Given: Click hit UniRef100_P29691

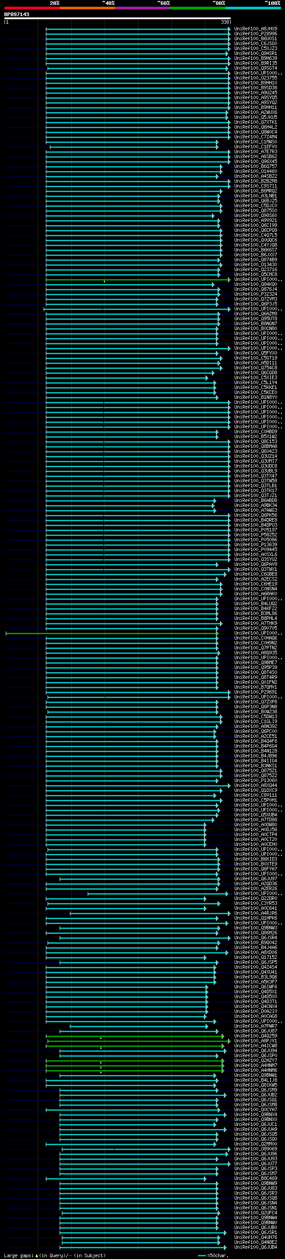Looking at the screenshot, I should coord(256,693).
